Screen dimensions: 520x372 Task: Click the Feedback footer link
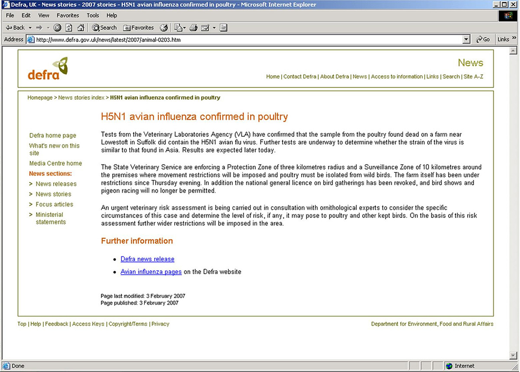point(57,324)
